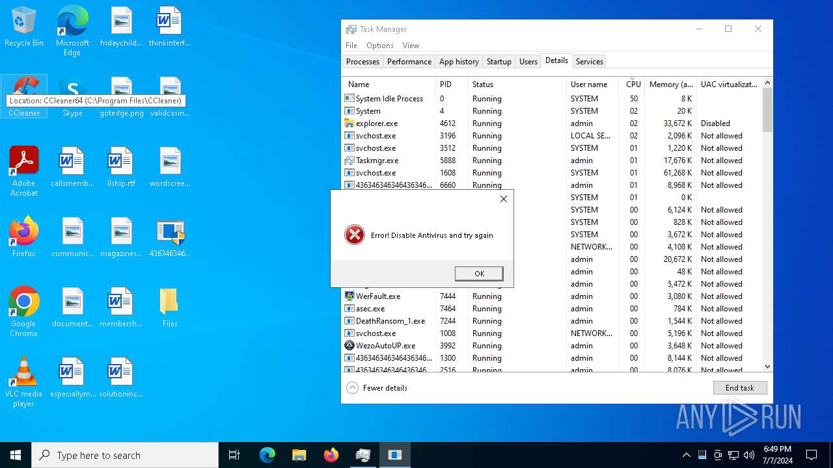Select the Taskmgr.exe process row
Viewport: 833px width, 468px height.
552,161
